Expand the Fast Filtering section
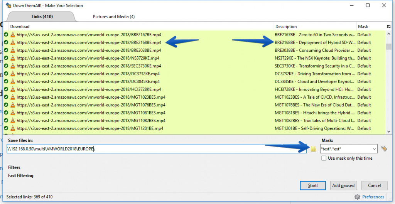The height and width of the screenshot is (204, 395). (x=20, y=176)
